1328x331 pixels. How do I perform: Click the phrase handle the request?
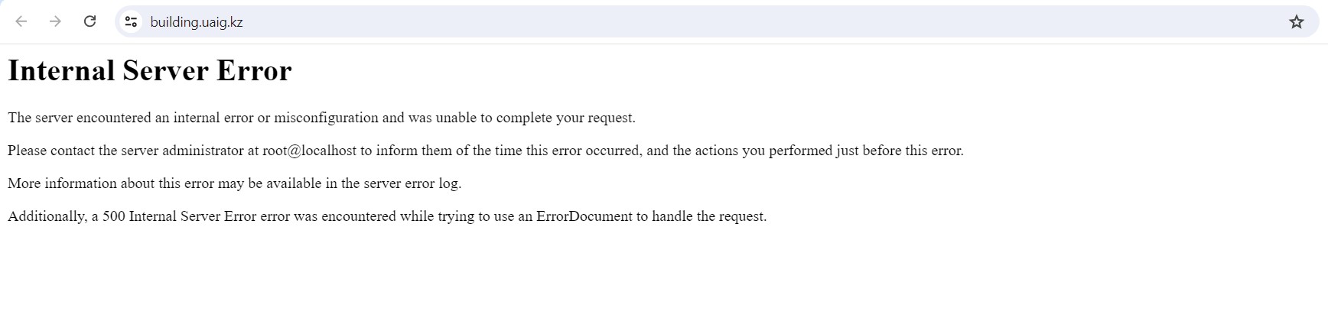(x=709, y=216)
